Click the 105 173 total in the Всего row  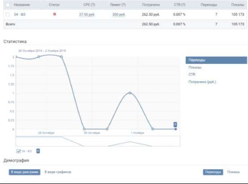(238, 24)
